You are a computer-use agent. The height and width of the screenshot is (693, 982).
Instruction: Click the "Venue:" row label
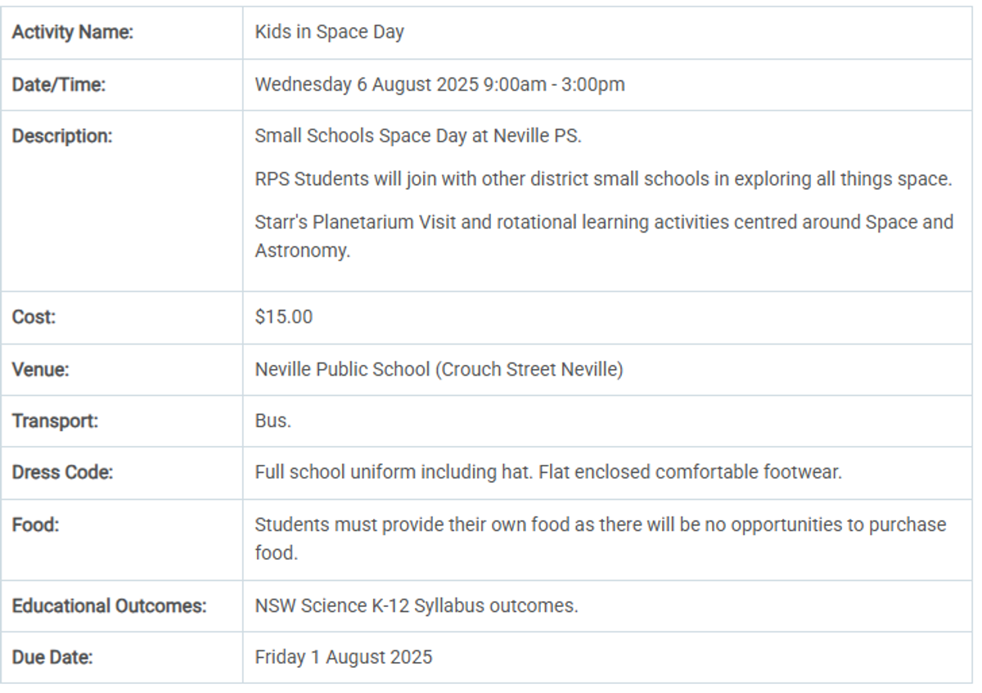41,369
